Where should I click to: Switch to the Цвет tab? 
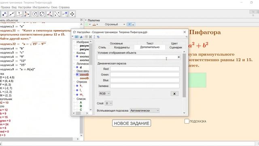(174, 43)
